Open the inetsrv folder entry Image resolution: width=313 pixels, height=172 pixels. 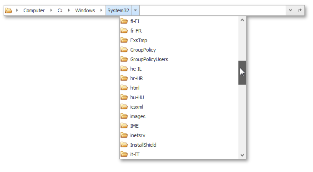tap(179, 135)
